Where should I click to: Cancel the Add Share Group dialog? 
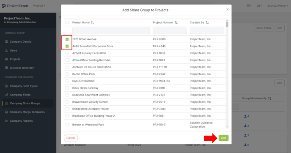71,138
